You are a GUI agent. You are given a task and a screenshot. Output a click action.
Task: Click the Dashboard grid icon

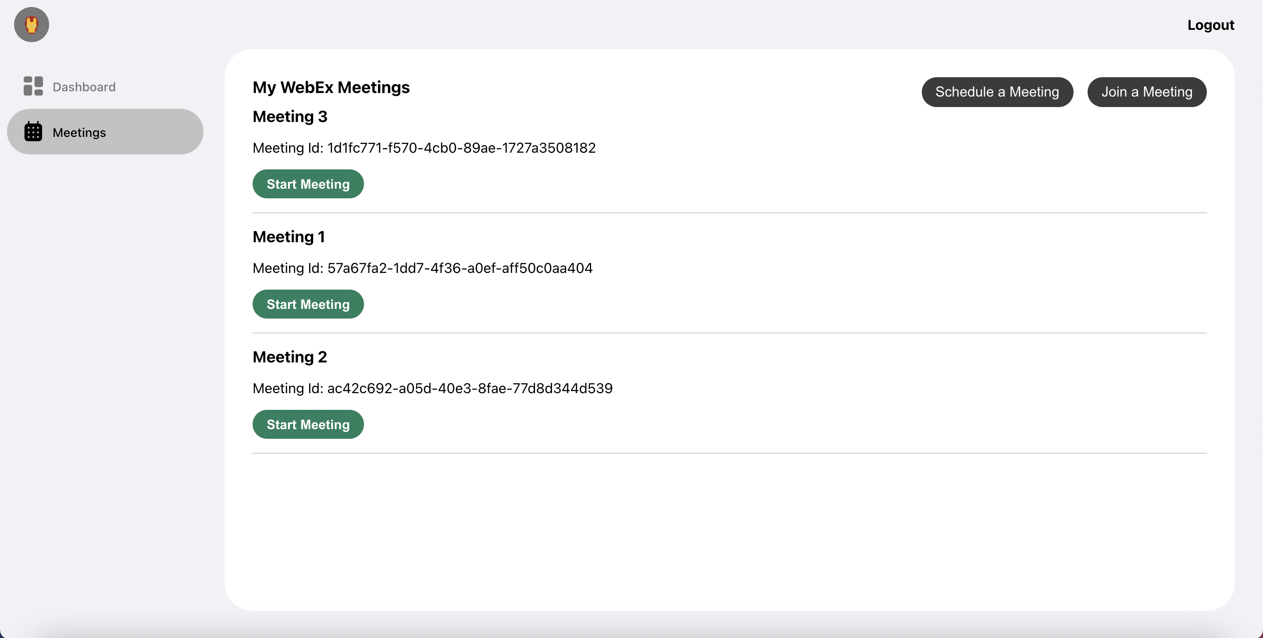point(33,86)
